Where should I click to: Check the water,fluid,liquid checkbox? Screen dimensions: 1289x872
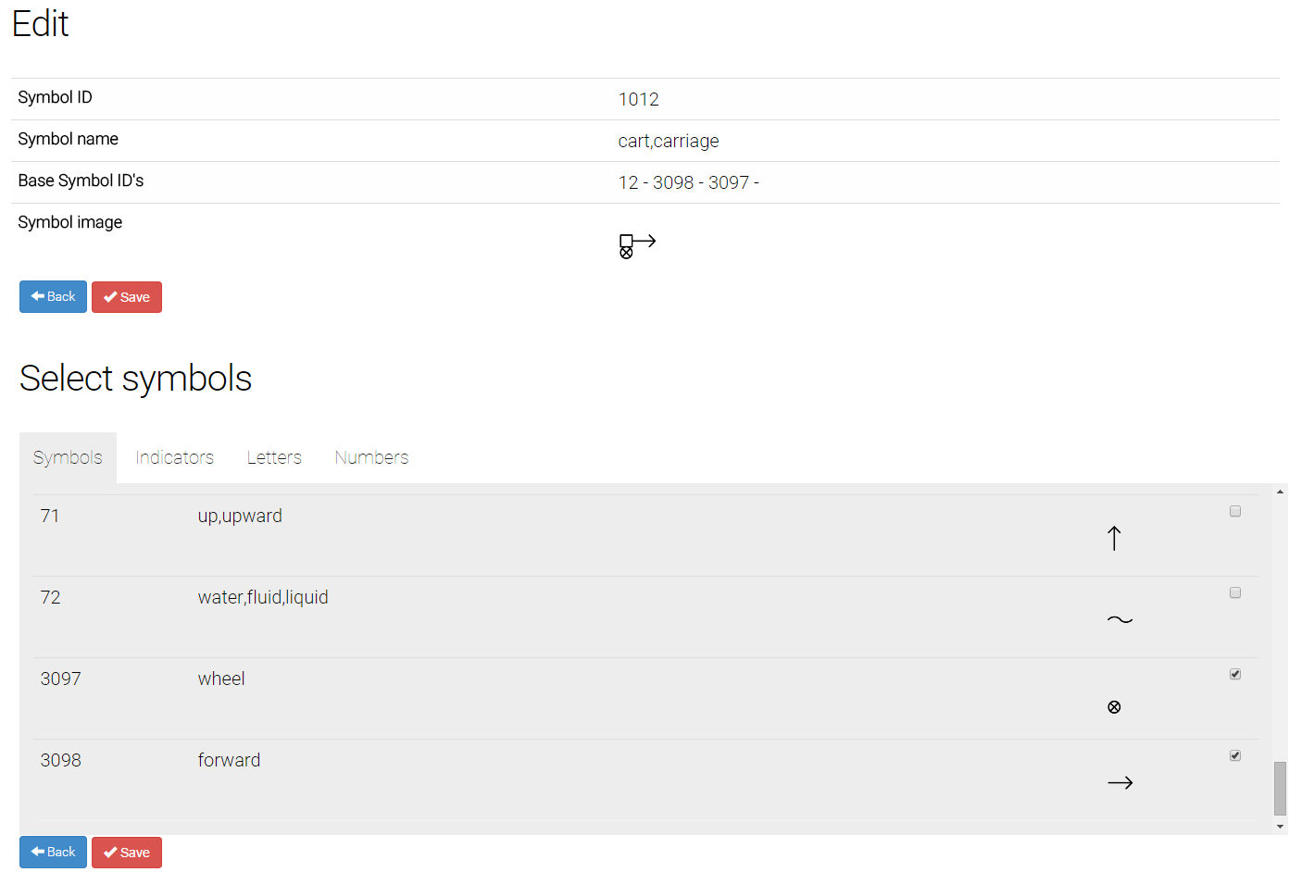coord(1235,592)
